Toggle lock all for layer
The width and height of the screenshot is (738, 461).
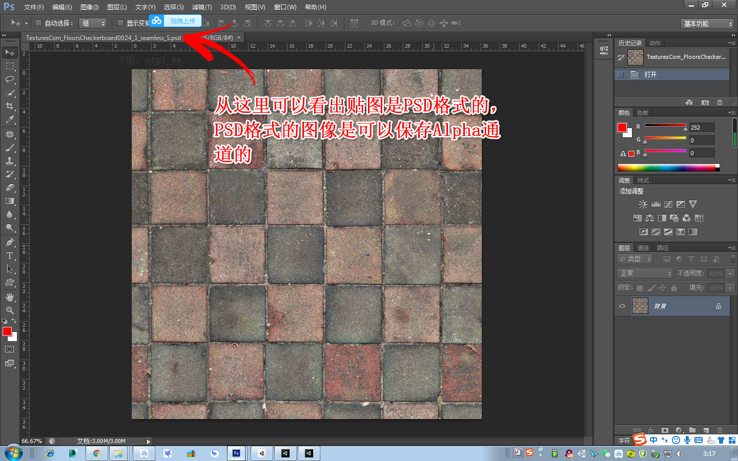674,288
